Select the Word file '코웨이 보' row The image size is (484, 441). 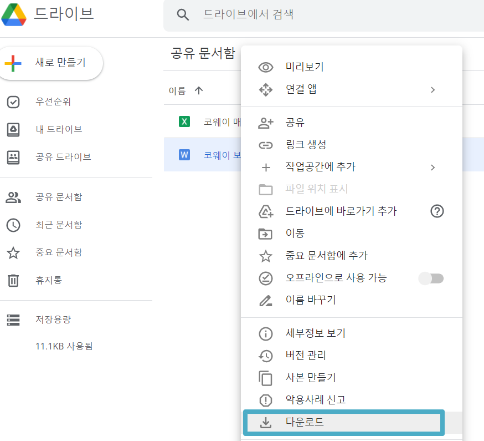203,155
